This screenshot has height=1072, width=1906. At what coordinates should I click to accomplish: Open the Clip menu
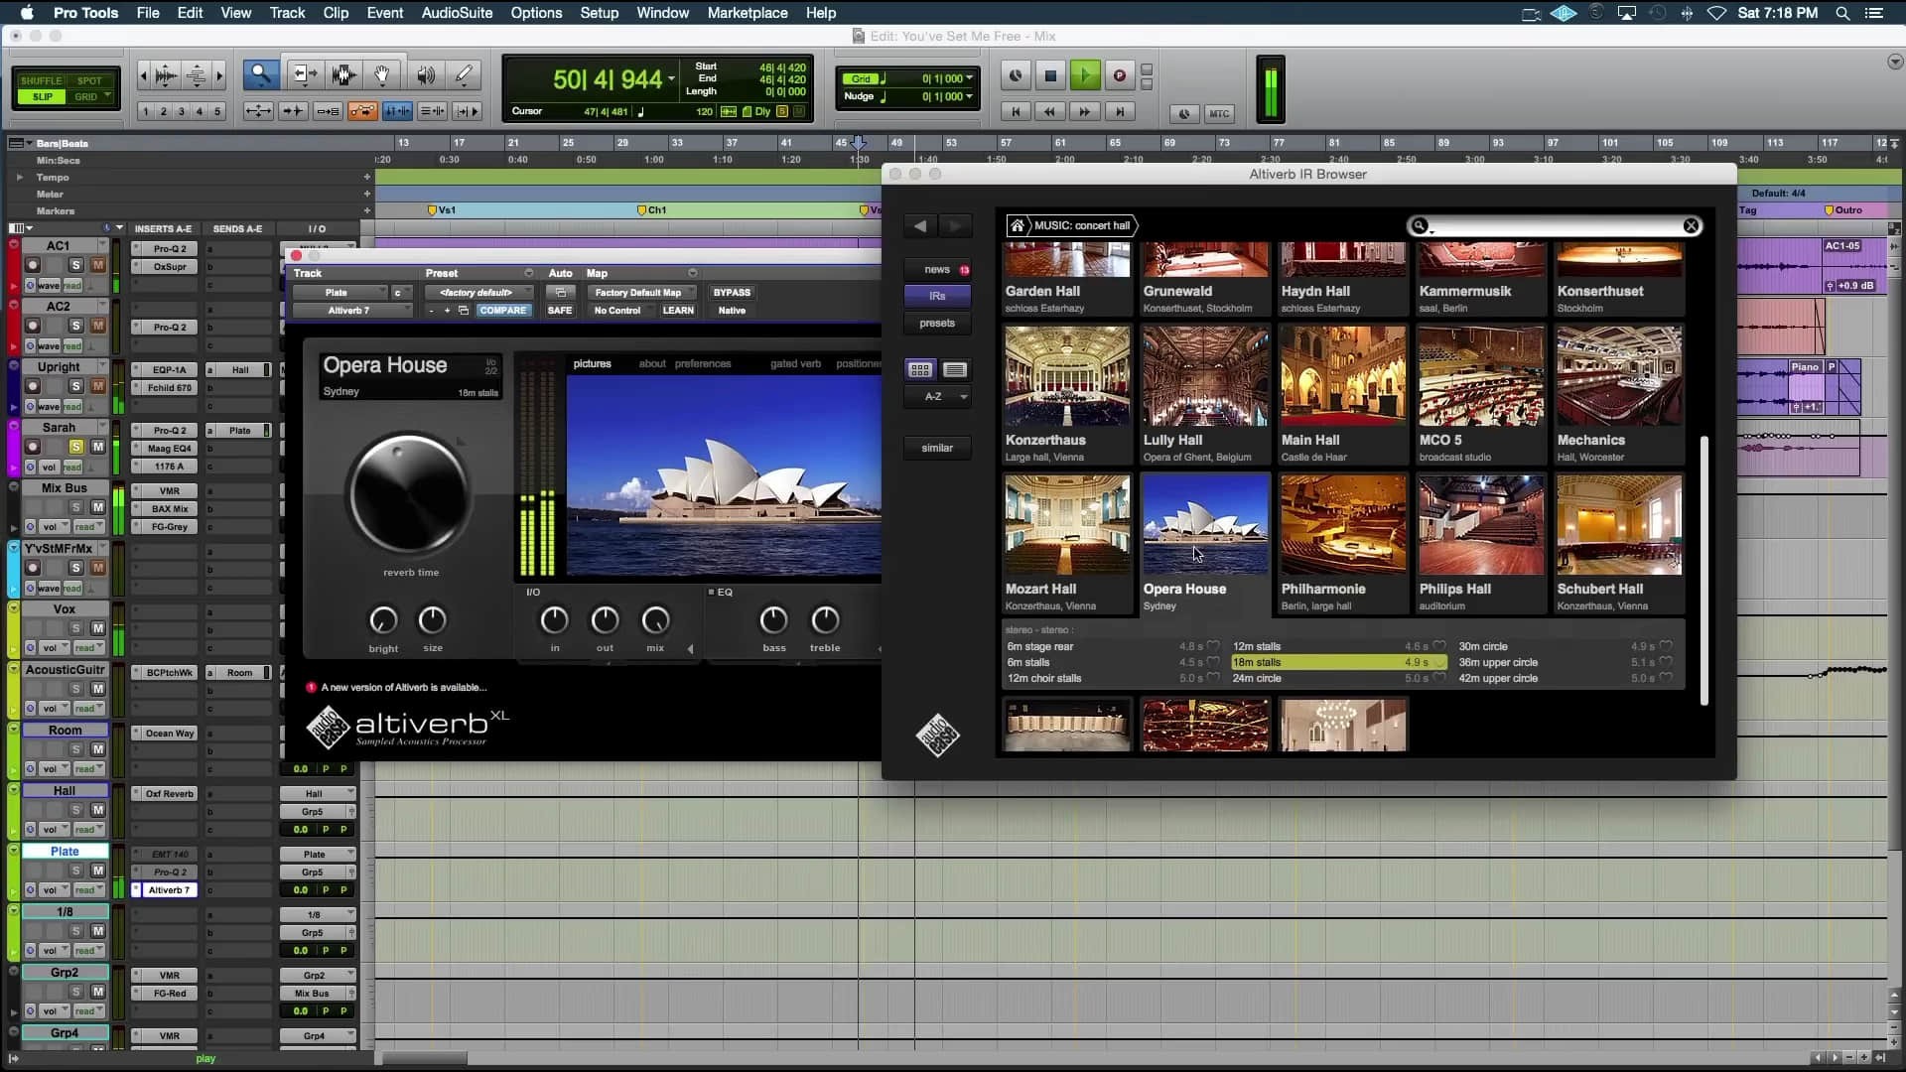point(336,13)
